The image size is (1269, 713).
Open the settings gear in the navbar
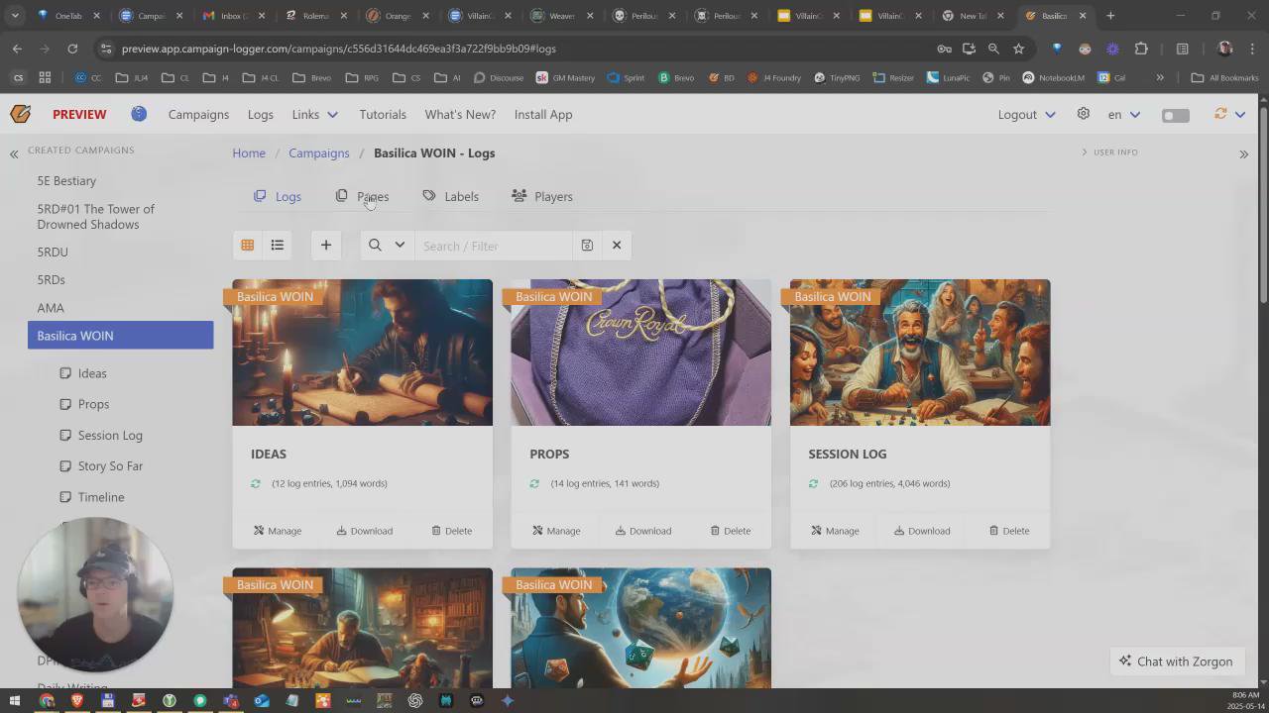pos(1084,114)
